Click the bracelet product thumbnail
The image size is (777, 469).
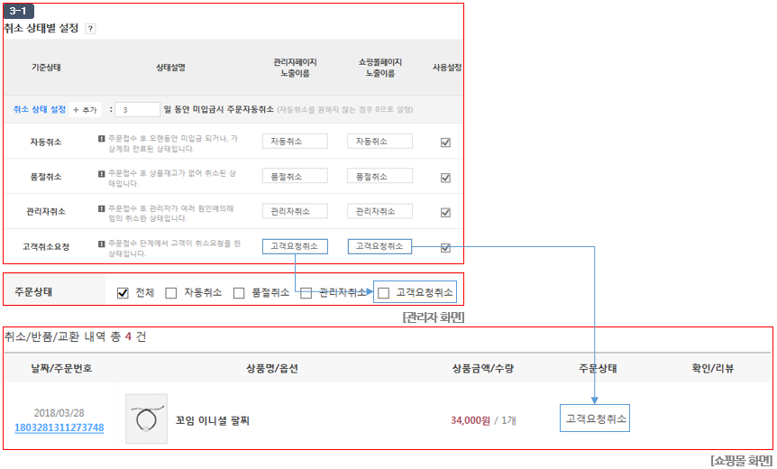(x=146, y=418)
